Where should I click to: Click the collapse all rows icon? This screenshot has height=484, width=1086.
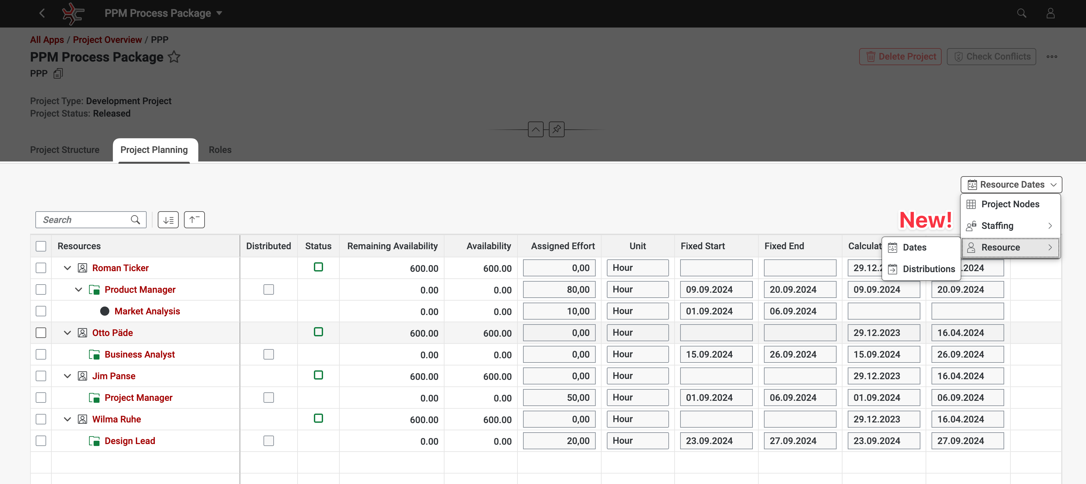pos(194,220)
